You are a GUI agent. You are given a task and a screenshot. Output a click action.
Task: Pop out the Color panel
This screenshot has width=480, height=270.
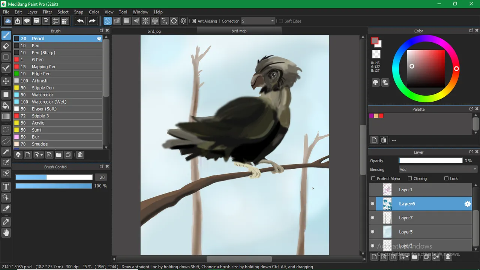(471, 30)
